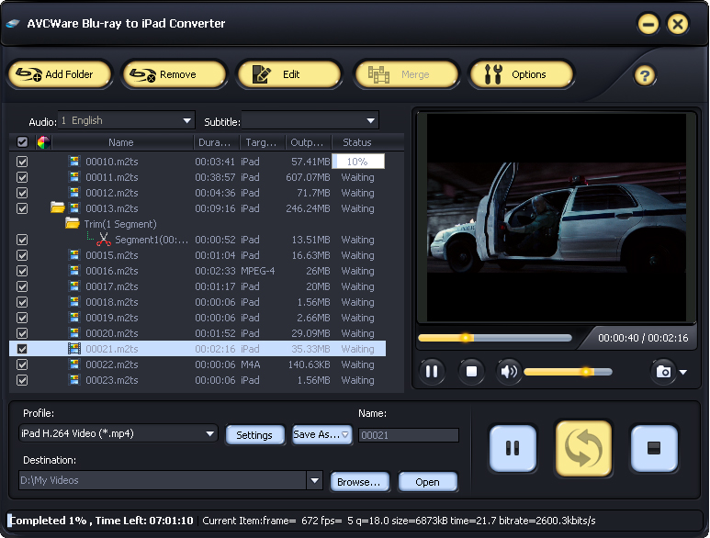This screenshot has width=710, height=538.
Task: Click the file icon for 00016.m2ts
Action: tap(74, 271)
